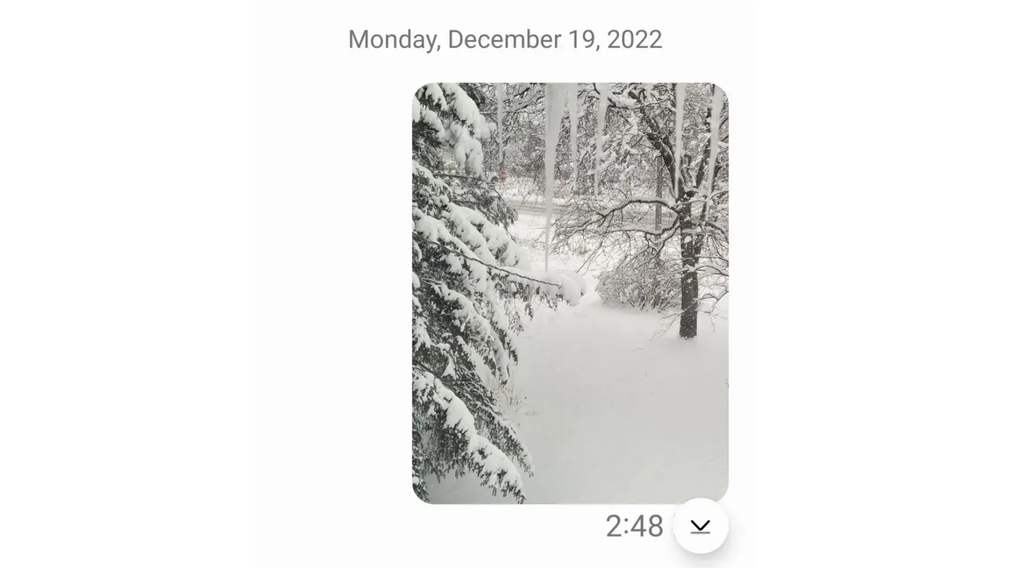Open the snowy yard photo message
Viewport: 1011px width, 568px height.
click(x=570, y=293)
